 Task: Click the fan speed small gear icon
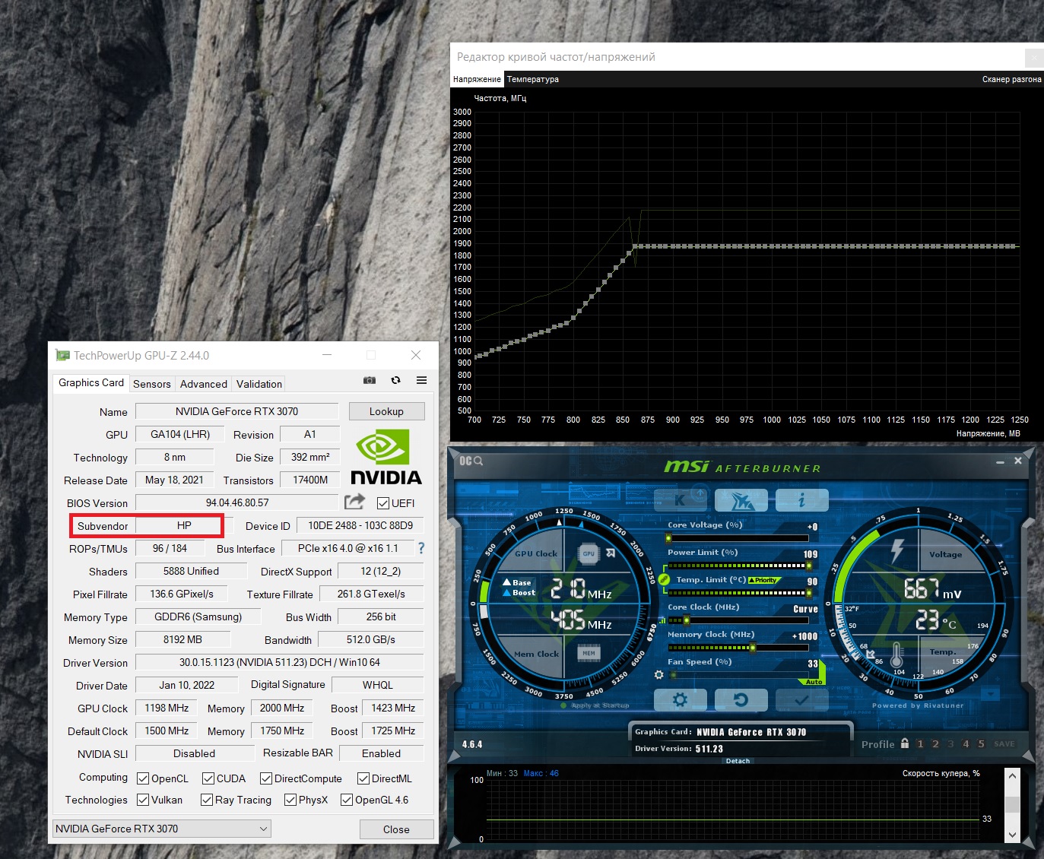pyautogui.click(x=658, y=674)
